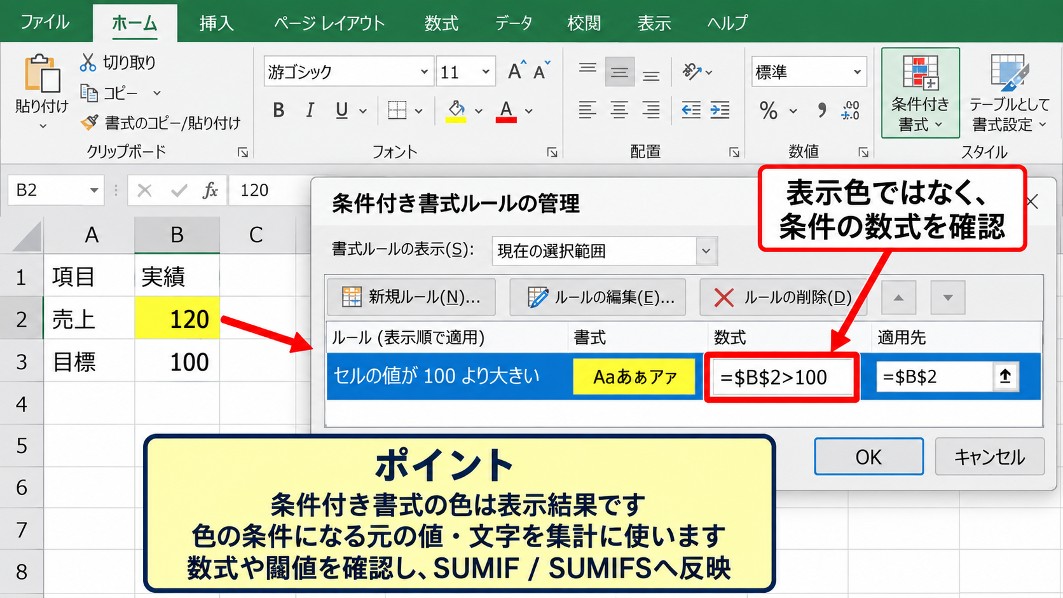The image size is (1063, 598).
Task: Click the ルールの編集 button
Action: coord(598,297)
